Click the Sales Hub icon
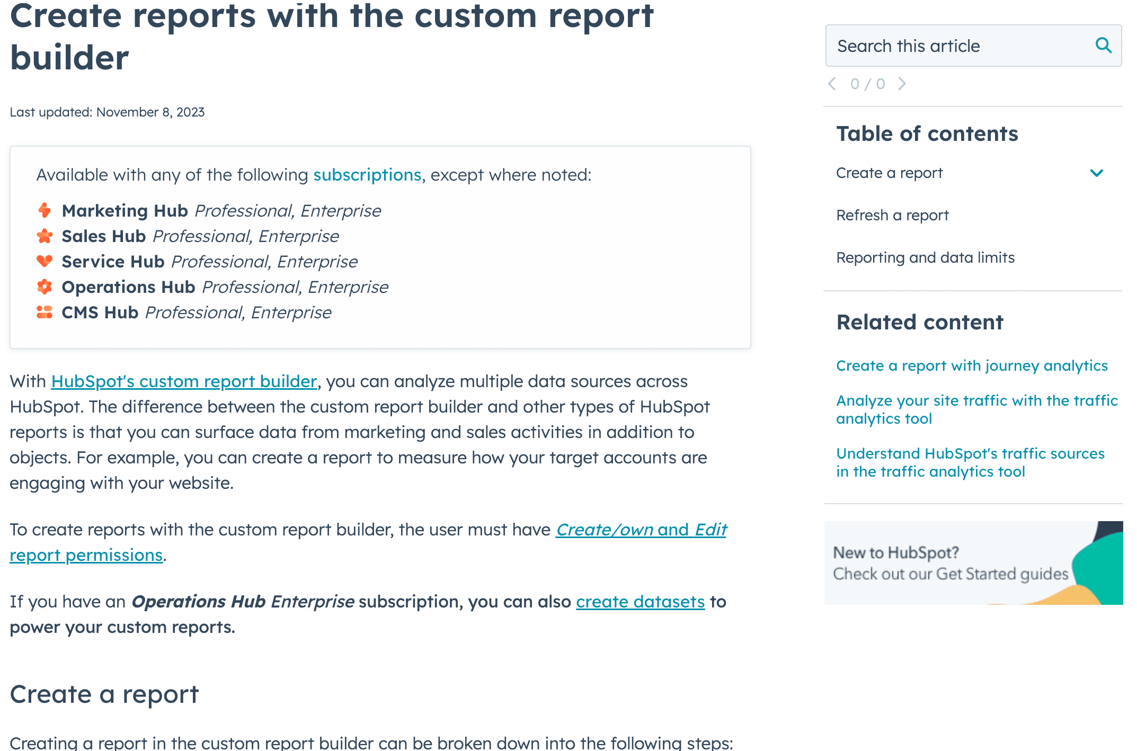This screenshot has width=1137, height=751. (x=45, y=236)
